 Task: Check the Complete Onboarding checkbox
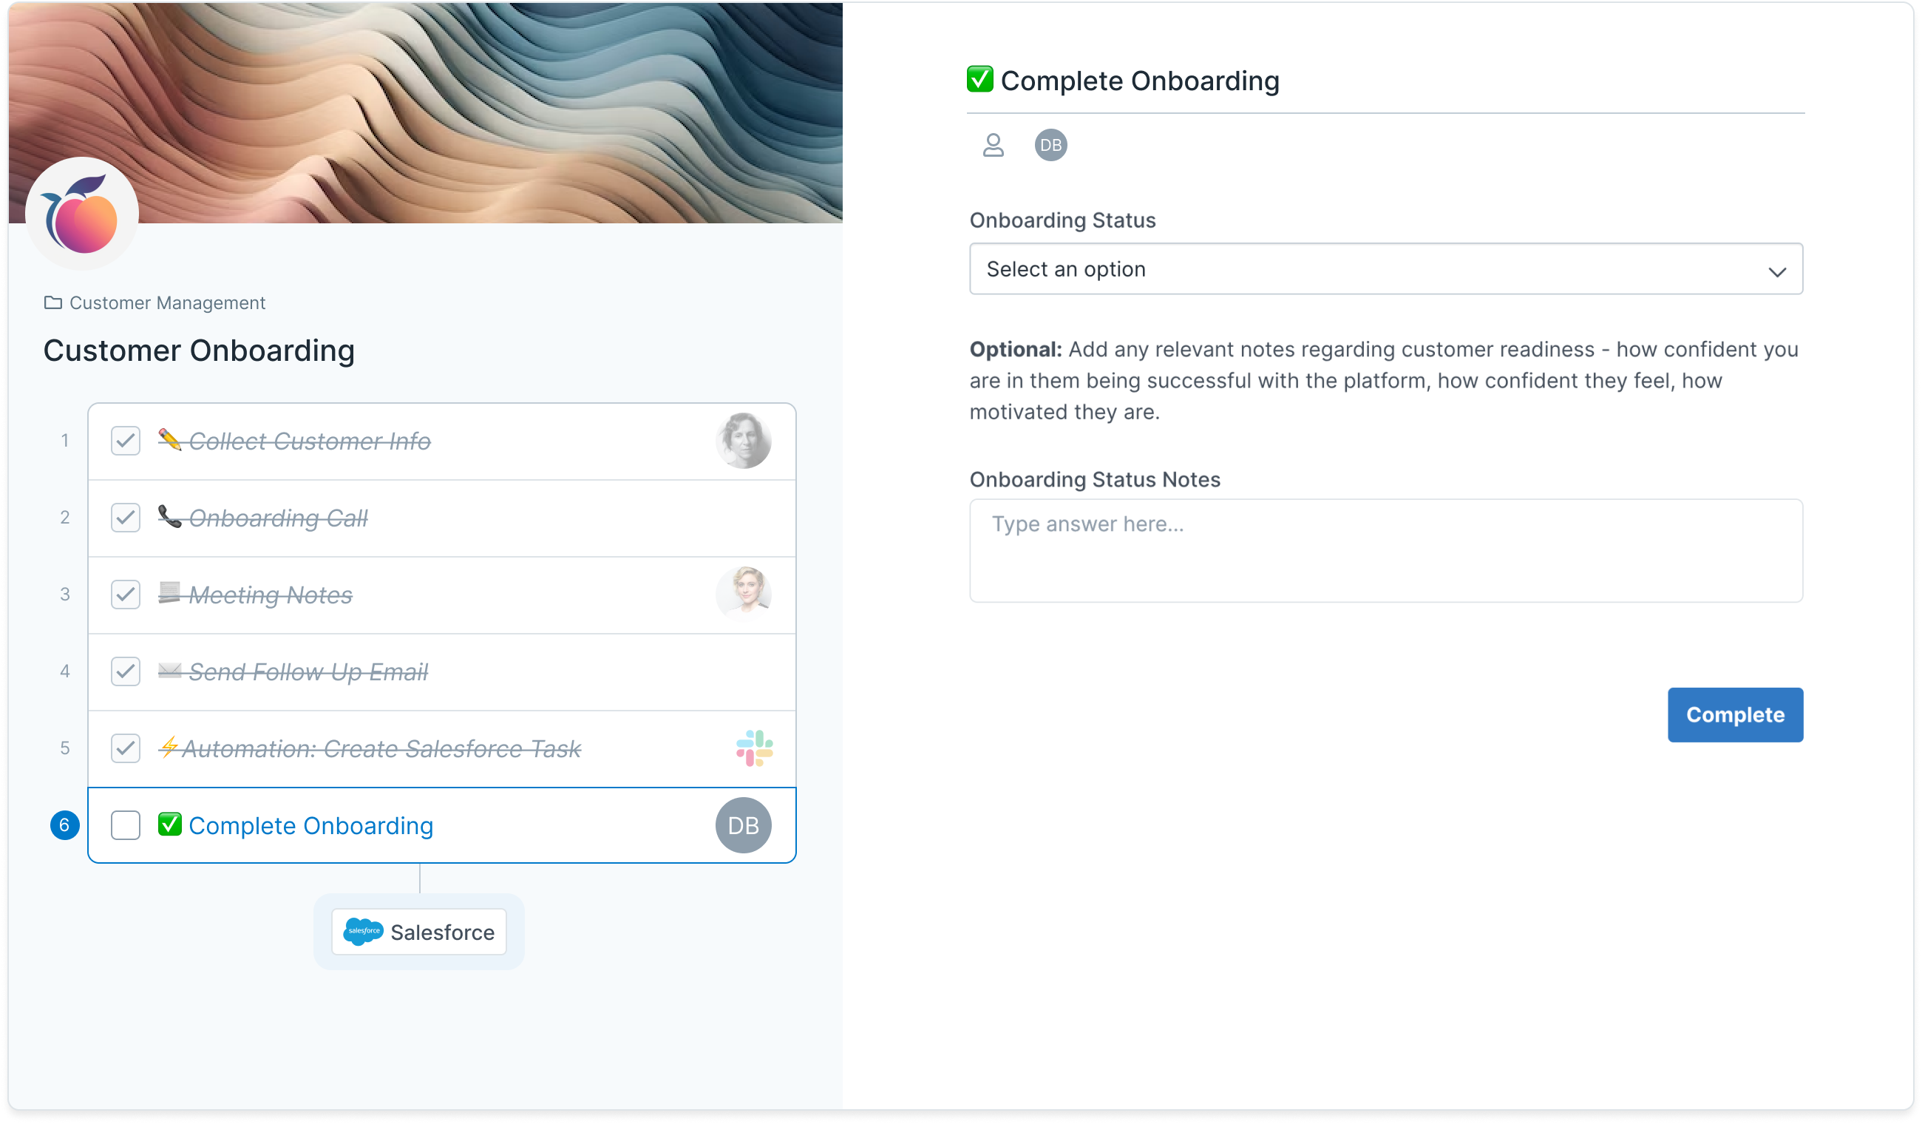tap(125, 826)
